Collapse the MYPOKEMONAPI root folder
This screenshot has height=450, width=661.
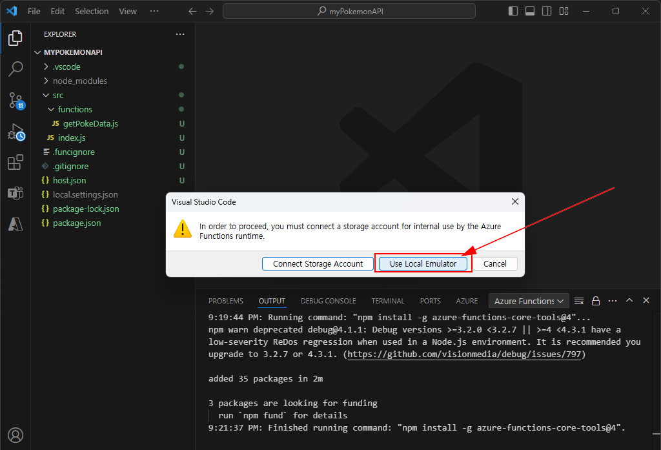(114, 52)
